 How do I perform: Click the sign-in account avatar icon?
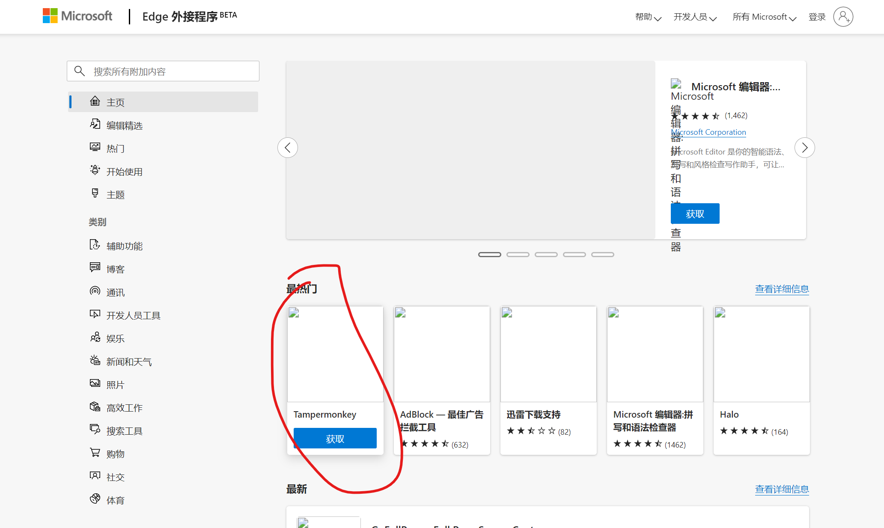point(843,17)
